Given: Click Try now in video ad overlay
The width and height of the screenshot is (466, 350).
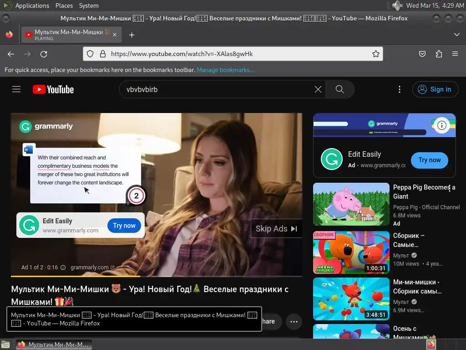Looking at the screenshot, I should [x=124, y=226].
